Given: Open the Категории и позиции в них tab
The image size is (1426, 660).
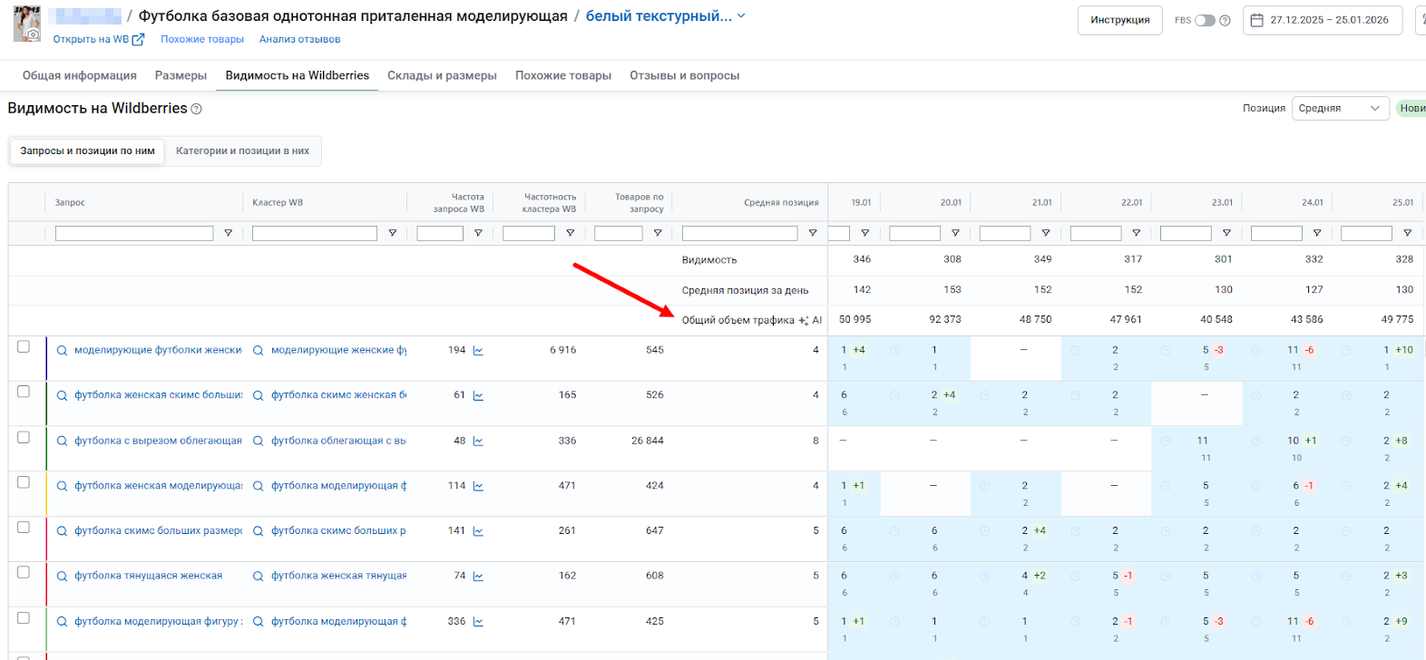Looking at the screenshot, I should point(242,150).
